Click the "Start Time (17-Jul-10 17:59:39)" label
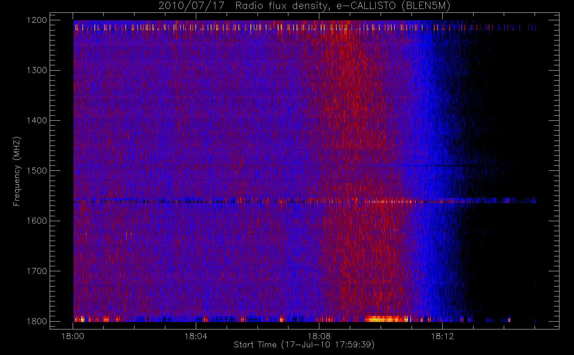The width and height of the screenshot is (574, 355). [304, 345]
